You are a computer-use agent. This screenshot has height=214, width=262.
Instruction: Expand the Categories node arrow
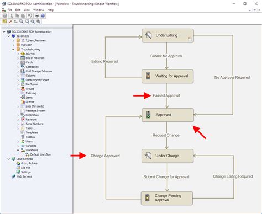[x=18, y=67]
